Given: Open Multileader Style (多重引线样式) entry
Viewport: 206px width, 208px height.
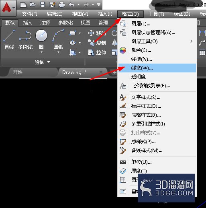Looking at the screenshot, I should coord(157,124).
